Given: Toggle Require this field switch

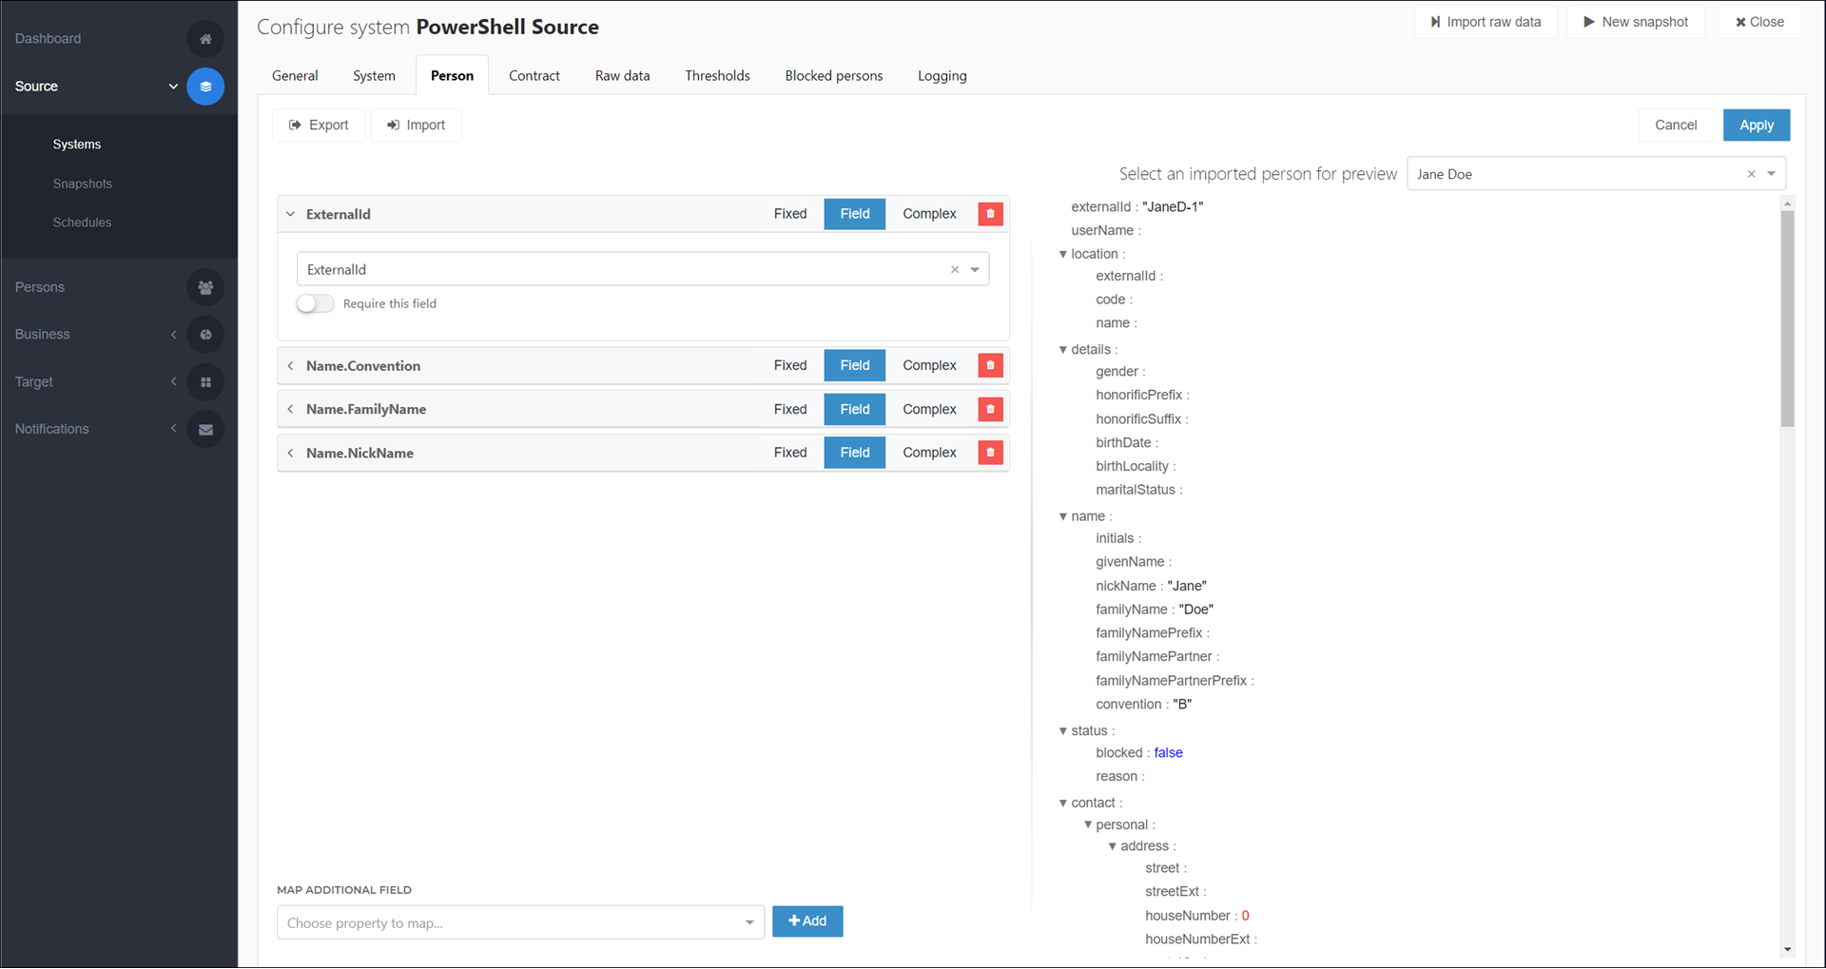Looking at the screenshot, I should (315, 303).
